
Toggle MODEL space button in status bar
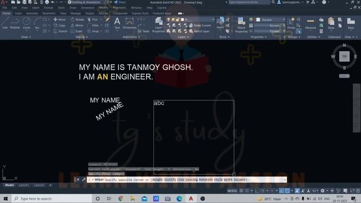[x=232, y=191]
